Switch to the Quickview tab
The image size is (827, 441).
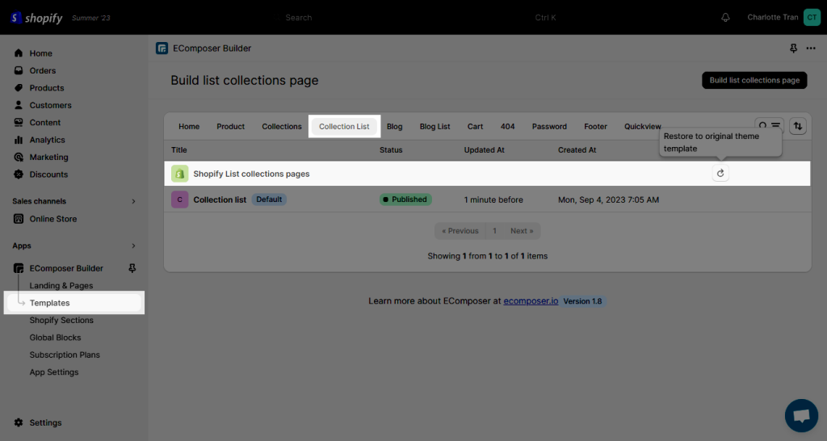pos(642,127)
